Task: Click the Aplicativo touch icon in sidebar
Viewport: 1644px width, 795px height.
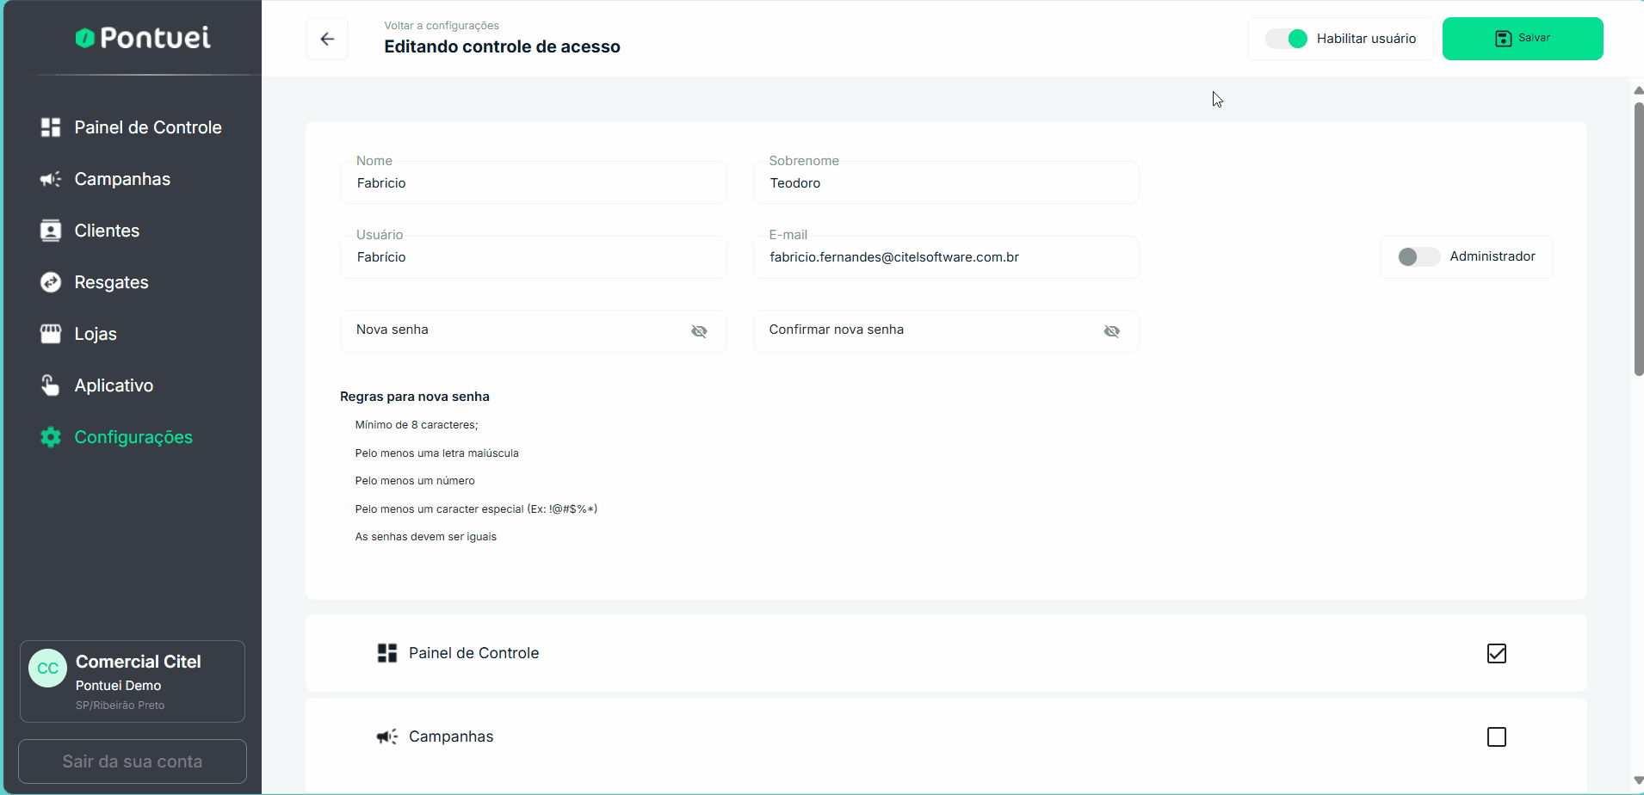Action: click(51, 385)
